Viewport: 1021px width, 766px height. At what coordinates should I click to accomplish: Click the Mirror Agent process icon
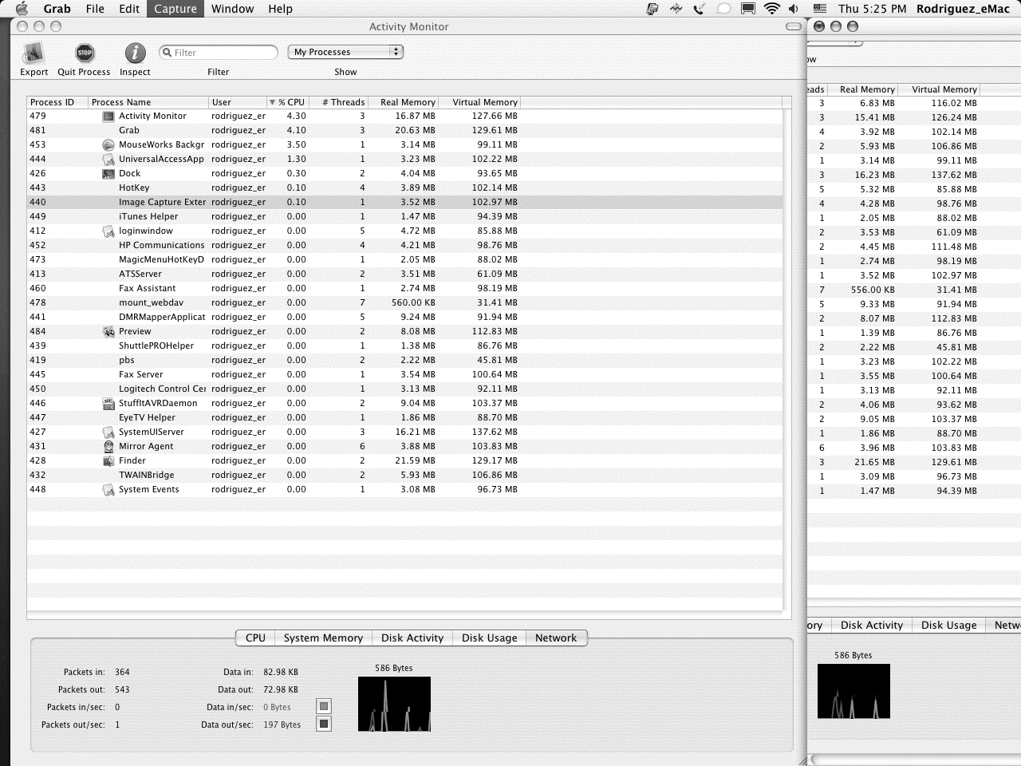coord(108,447)
